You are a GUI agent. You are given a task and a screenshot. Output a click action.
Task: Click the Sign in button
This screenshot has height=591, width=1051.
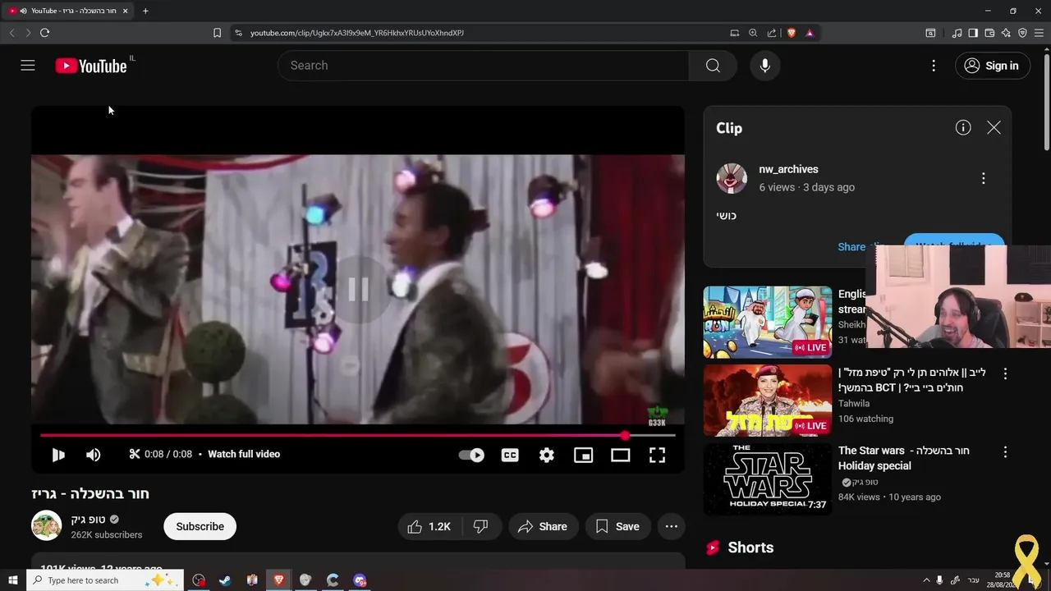coord(993,66)
